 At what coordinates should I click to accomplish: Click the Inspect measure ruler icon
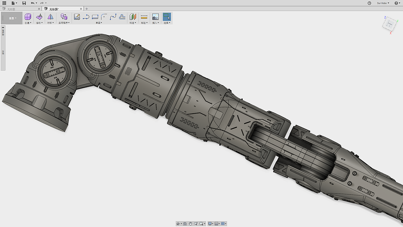(x=144, y=17)
